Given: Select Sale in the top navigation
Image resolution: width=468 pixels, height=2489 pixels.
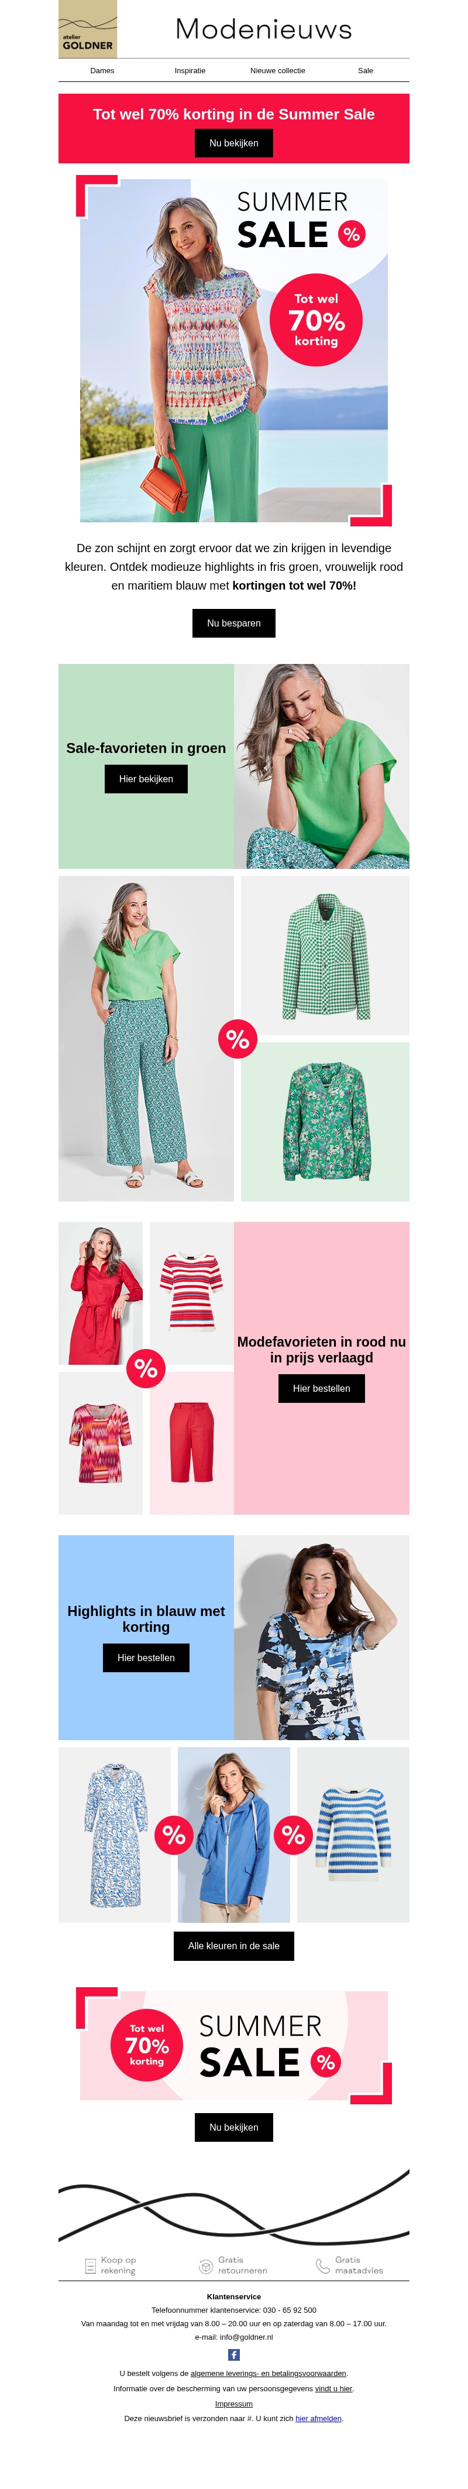Looking at the screenshot, I should 366,70.
